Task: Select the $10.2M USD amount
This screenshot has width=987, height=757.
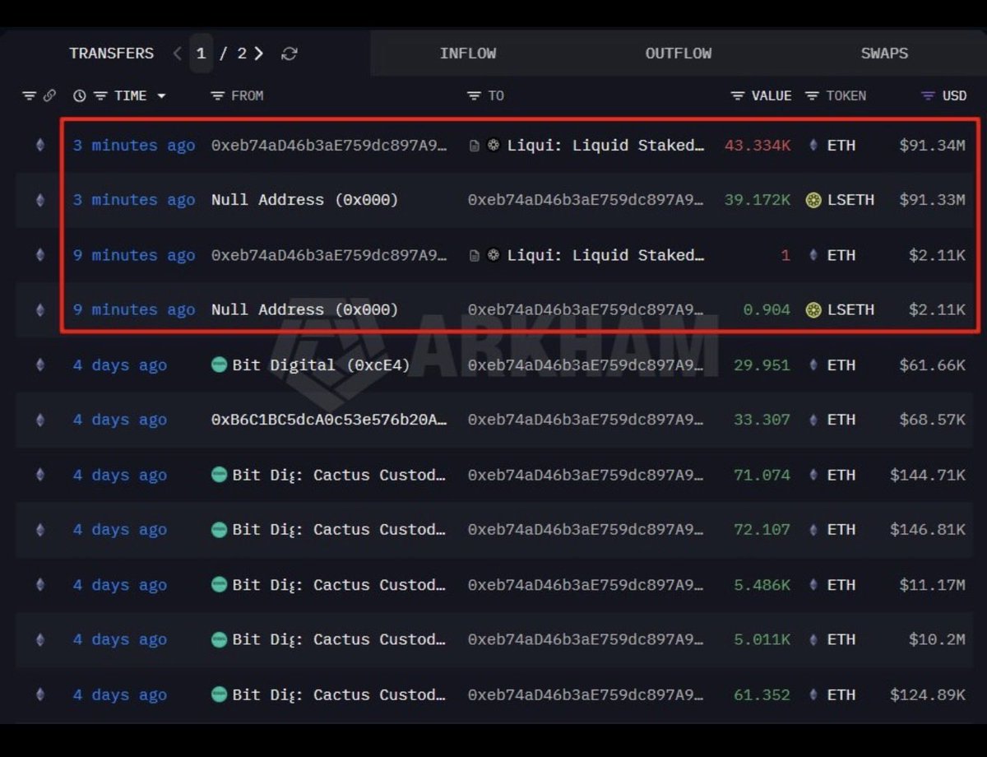Action: [937, 639]
